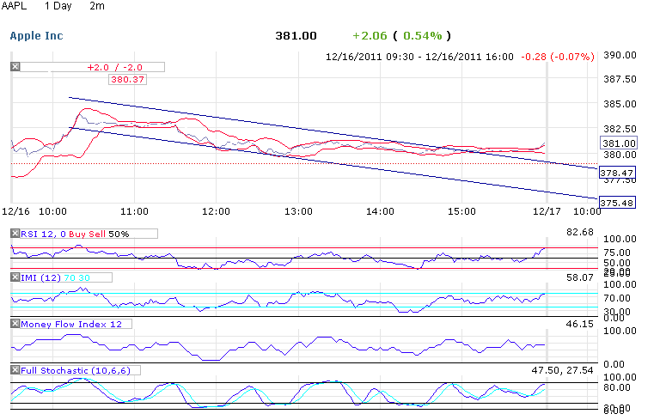Click the Money Flow value 46.15
This screenshot has height=420, width=660.
(580, 324)
